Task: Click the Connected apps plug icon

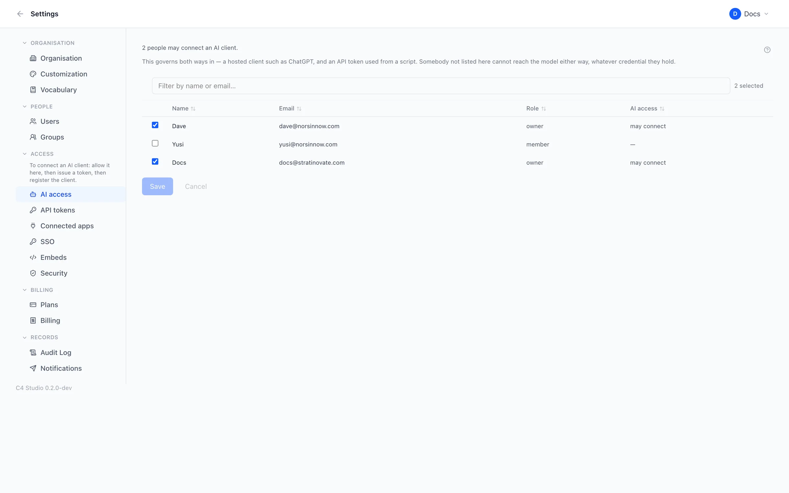Action: click(x=33, y=226)
